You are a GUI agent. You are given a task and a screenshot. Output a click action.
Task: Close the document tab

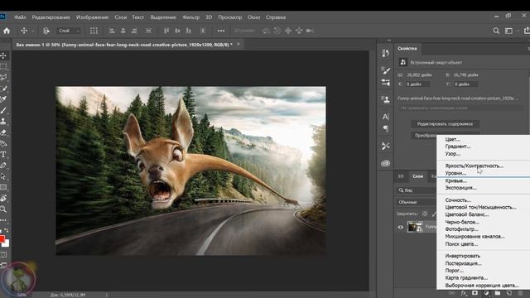pos(238,44)
